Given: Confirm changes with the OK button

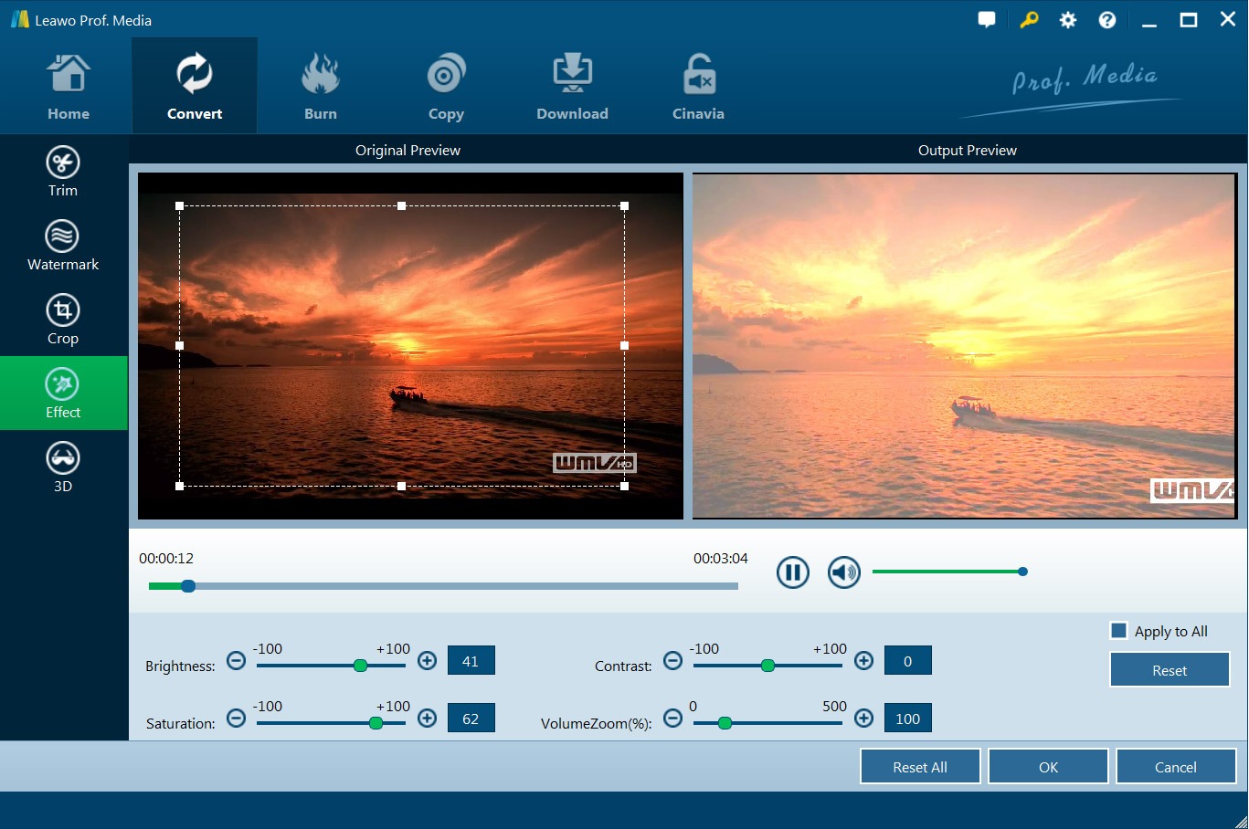Looking at the screenshot, I should pos(1048,767).
